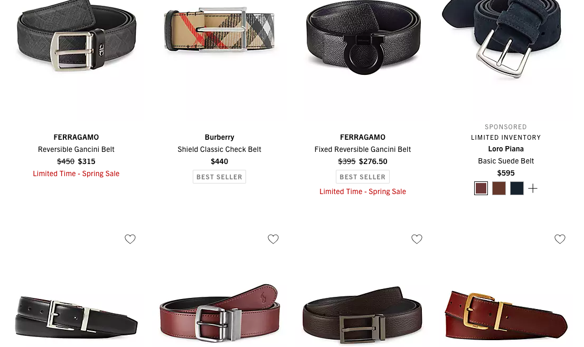Image resolution: width=584 pixels, height=347 pixels.
Task: View Burberry check belt image
Action: pyautogui.click(x=219, y=30)
